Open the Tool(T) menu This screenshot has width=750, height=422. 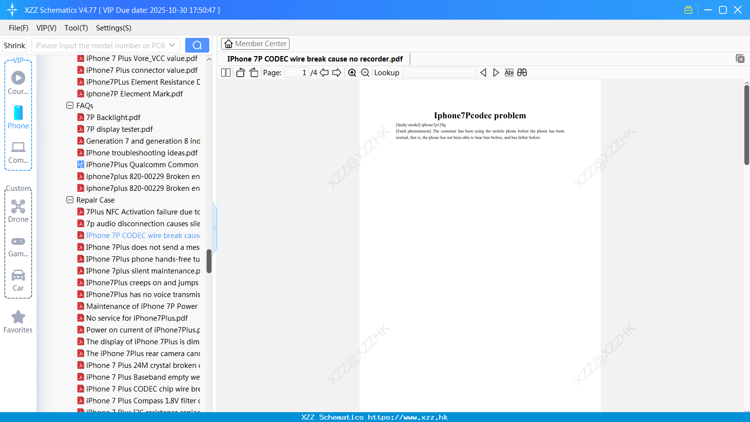coord(76,28)
